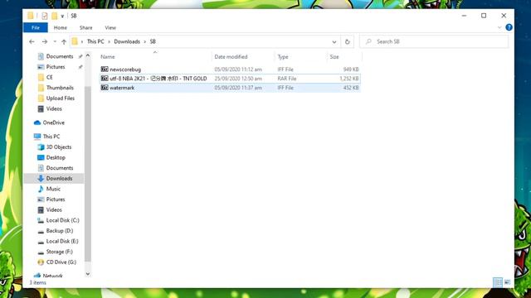531x298 pixels.
Task: Open Customize Quick Access Toolbar dropdown
Action: click(x=62, y=16)
